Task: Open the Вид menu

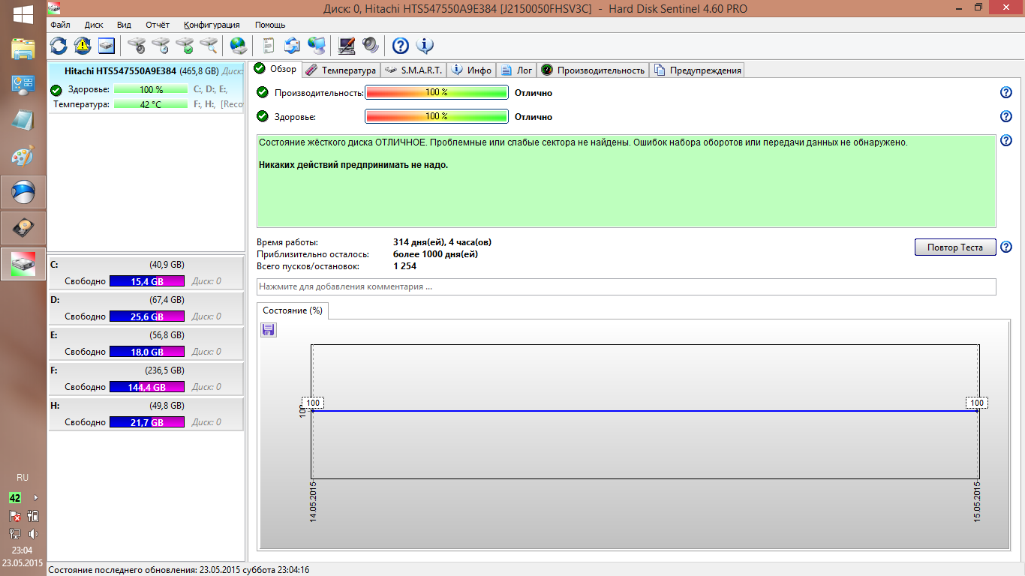Action: click(124, 25)
